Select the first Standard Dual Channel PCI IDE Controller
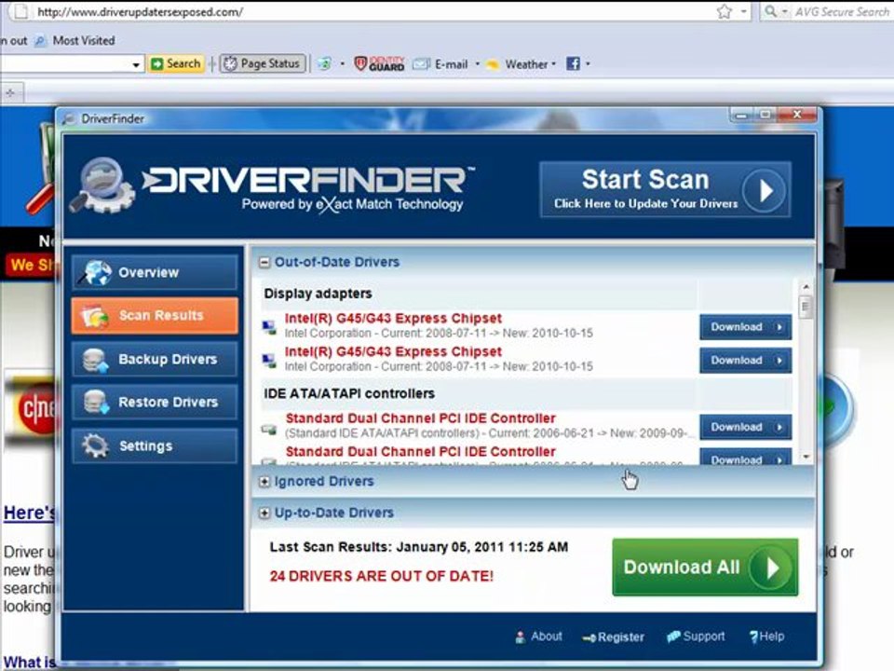This screenshot has height=671, width=894. [420, 418]
